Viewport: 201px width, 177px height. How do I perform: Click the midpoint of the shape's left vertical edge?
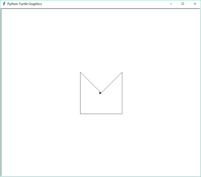tap(80, 93)
